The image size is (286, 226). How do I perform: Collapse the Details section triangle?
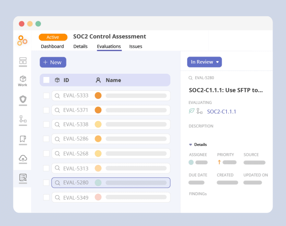tap(191, 145)
